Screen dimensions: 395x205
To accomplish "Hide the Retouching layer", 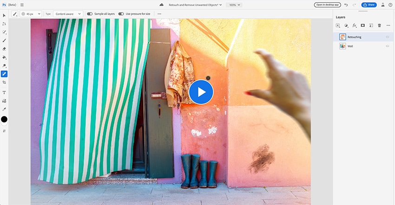I will (387, 37).
